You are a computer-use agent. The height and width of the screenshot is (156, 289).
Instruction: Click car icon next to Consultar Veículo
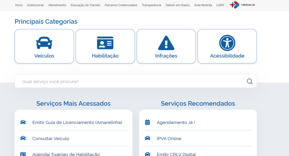point(23,138)
